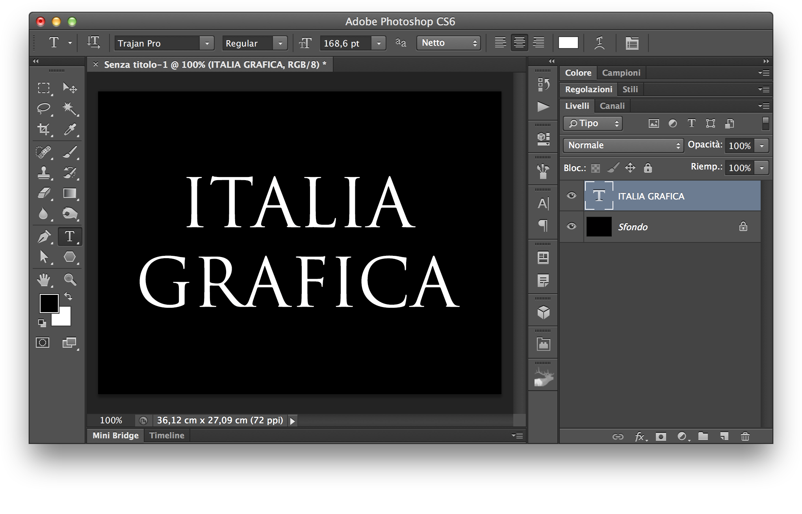Viewport: 802px width, 514px height.
Task: Select the Colore tab
Action: (x=578, y=73)
